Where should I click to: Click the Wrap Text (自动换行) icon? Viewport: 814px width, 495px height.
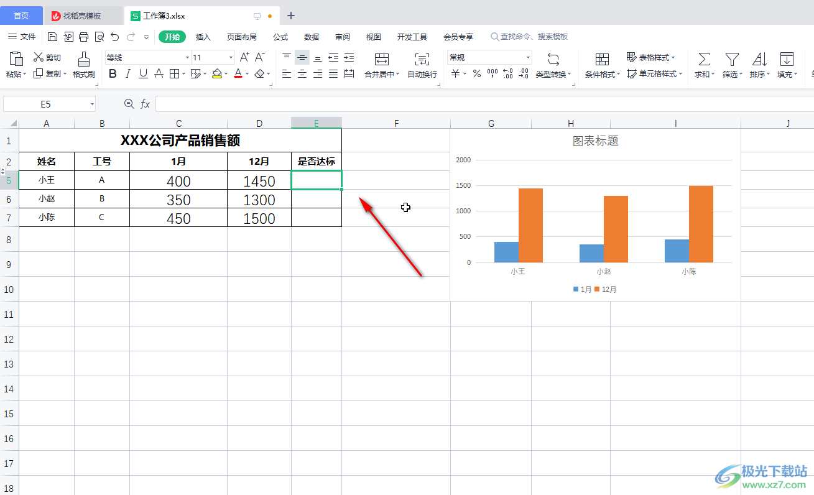pos(422,59)
